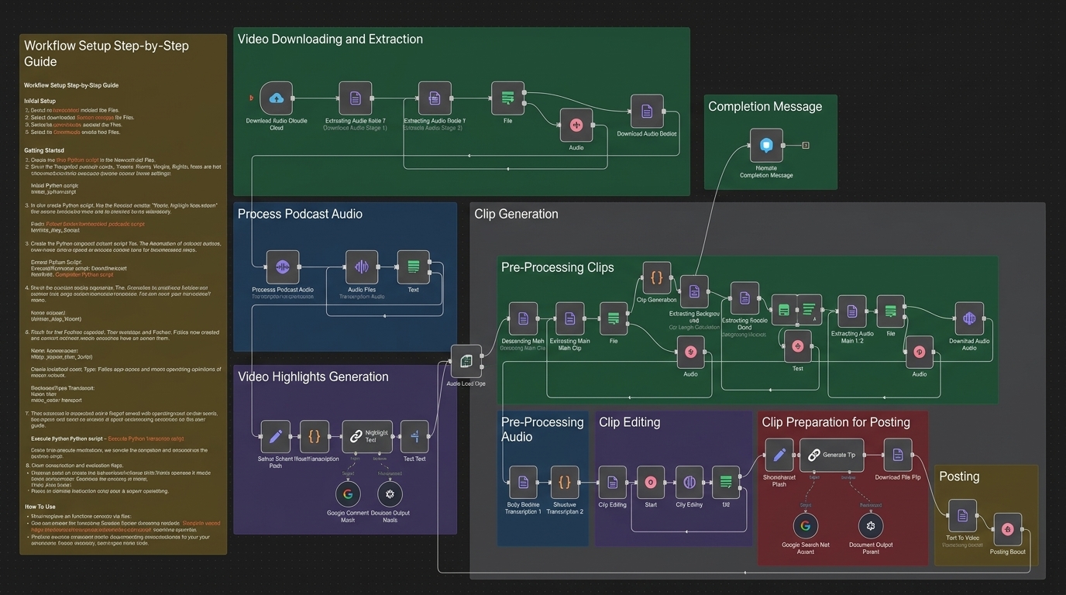Select the "Video Highlights Generation" heading
This screenshot has width=1066, height=595.
(x=313, y=377)
